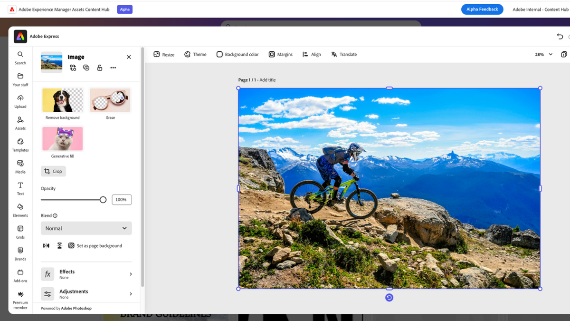The height and width of the screenshot is (321, 570).
Task: Click the undo icon at top right
Action: coord(560,36)
